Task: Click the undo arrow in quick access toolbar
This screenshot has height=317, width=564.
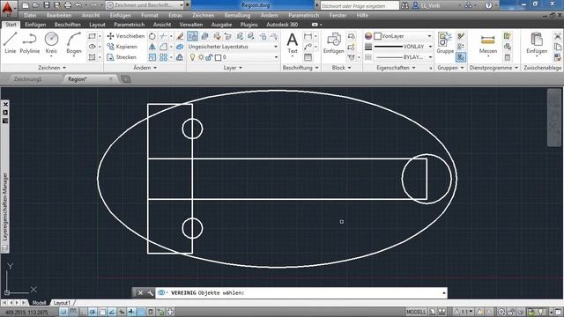Action: [78, 5]
